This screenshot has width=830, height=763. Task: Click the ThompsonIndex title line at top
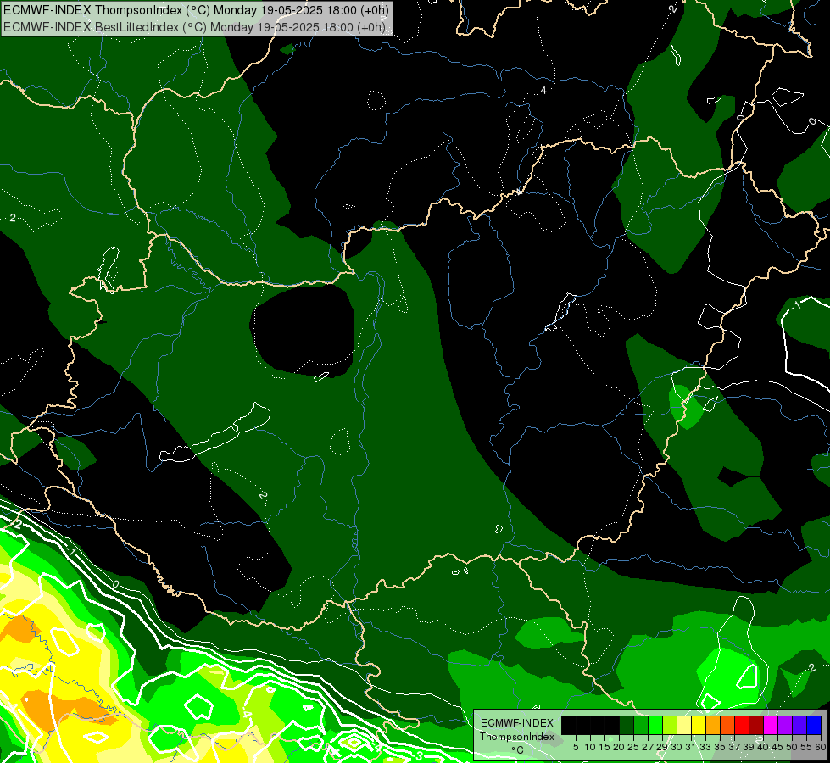[196, 10]
